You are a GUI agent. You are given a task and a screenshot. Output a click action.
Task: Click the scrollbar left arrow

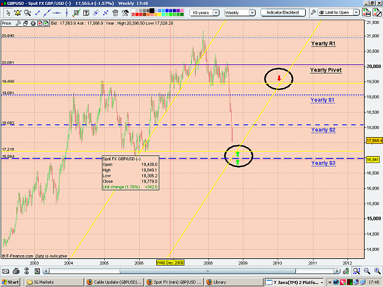[46, 271]
